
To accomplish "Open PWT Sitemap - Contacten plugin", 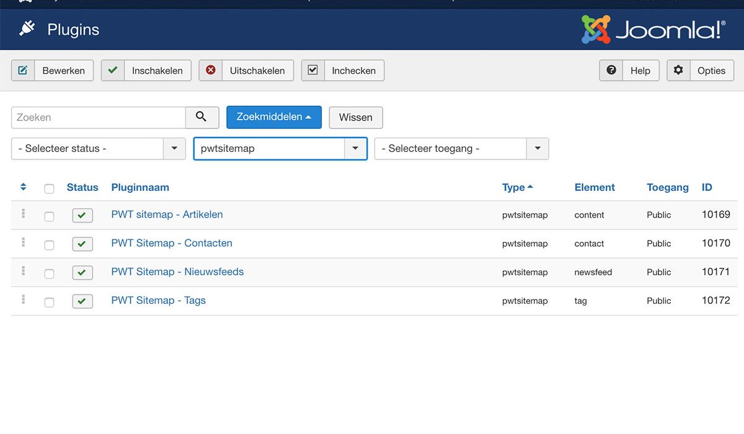I will 172,243.
